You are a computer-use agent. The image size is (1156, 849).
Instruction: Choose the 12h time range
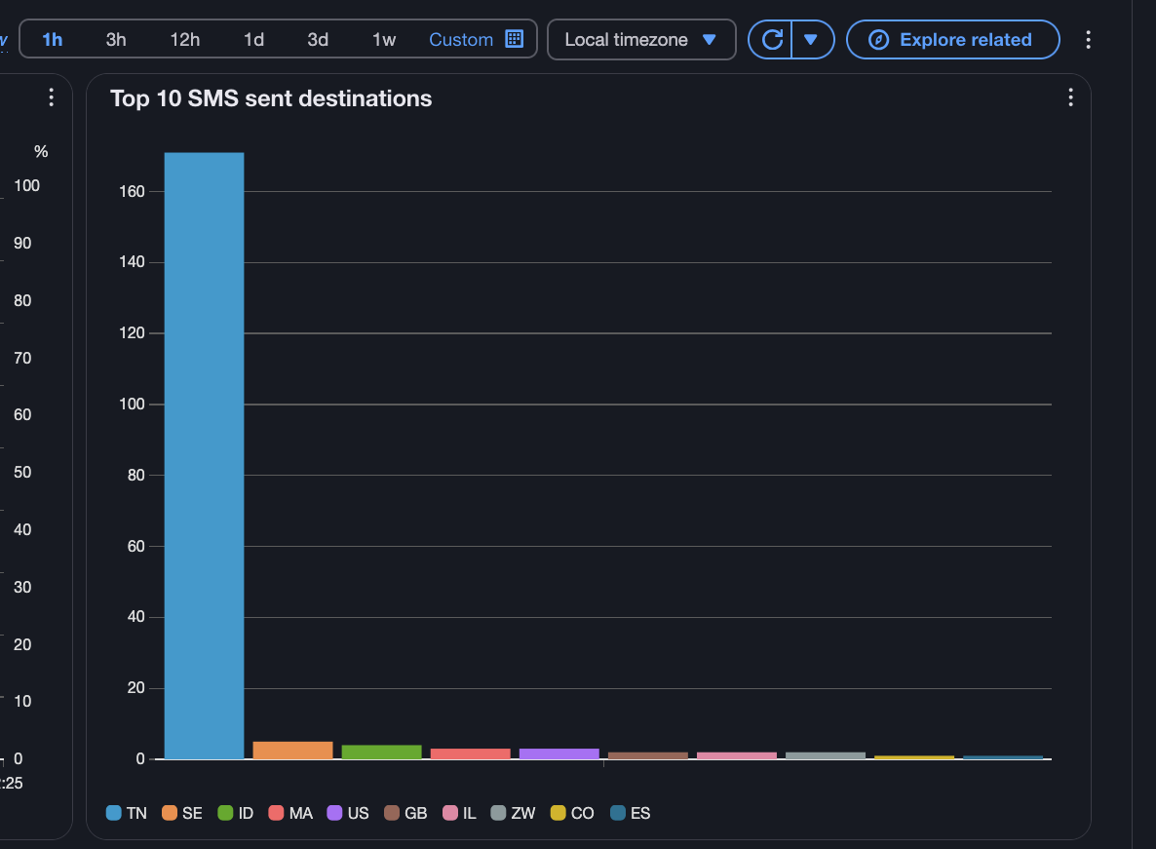[x=184, y=40]
